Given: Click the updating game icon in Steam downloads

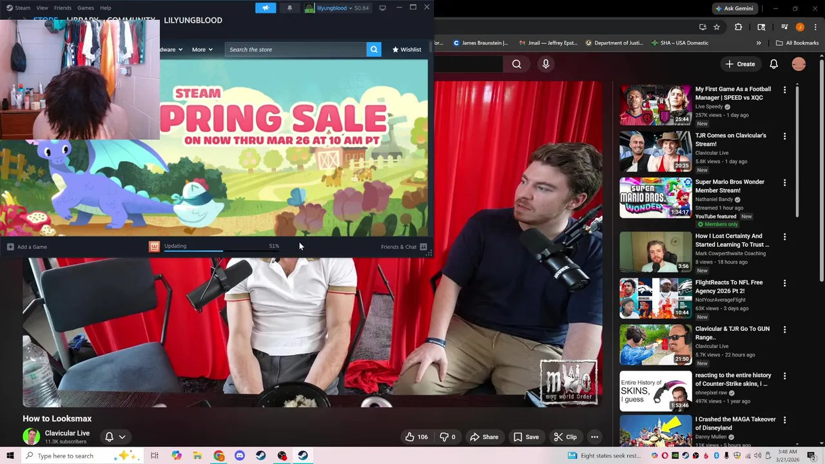Looking at the screenshot, I should tap(154, 247).
